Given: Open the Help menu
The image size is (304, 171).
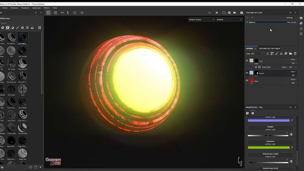Looking at the screenshot, I should coord(55,8).
